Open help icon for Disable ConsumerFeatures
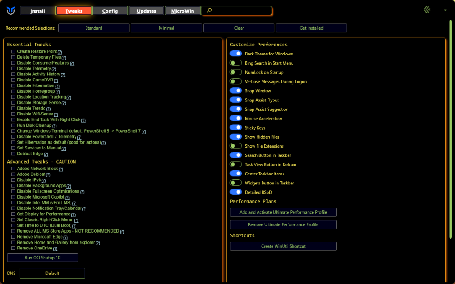This screenshot has height=284, width=455. (x=72, y=64)
